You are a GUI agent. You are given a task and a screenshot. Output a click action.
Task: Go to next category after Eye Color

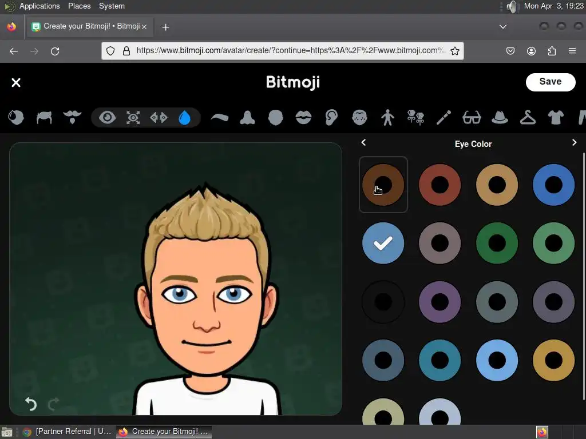click(x=575, y=142)
